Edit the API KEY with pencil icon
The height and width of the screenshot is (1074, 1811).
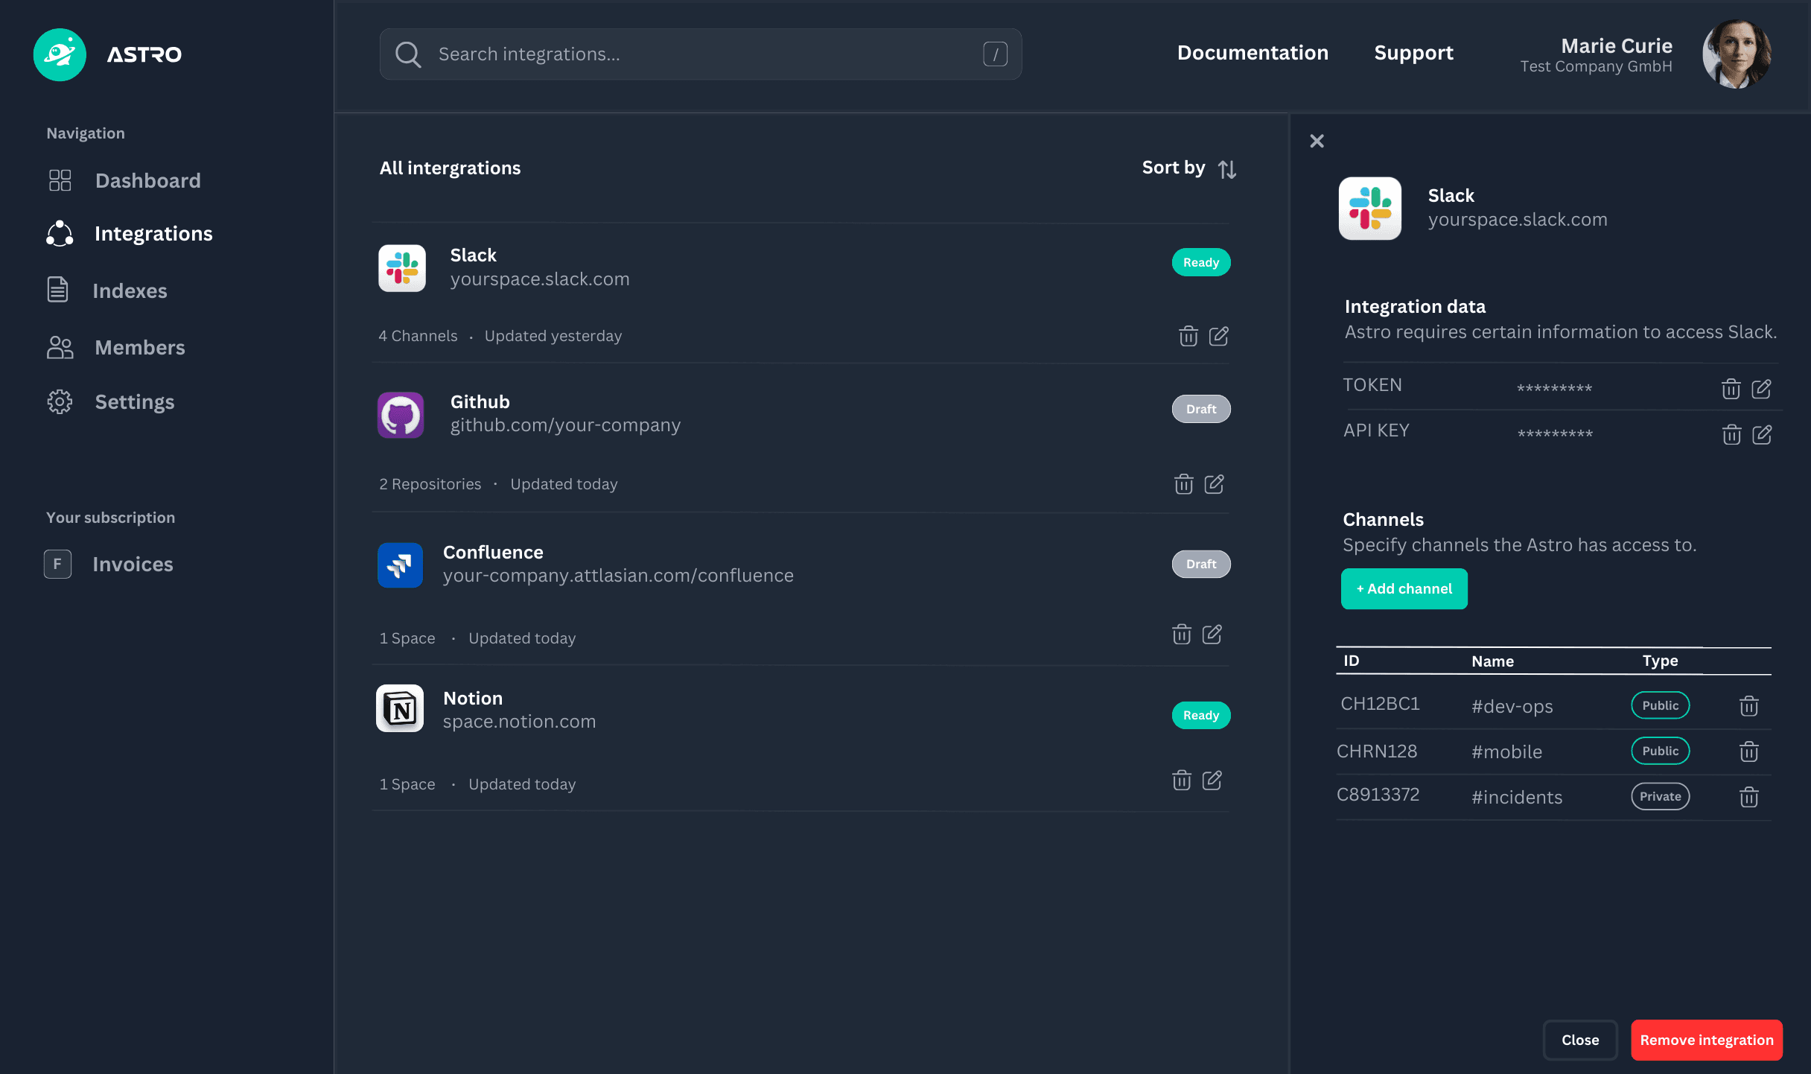point(1763,434)
